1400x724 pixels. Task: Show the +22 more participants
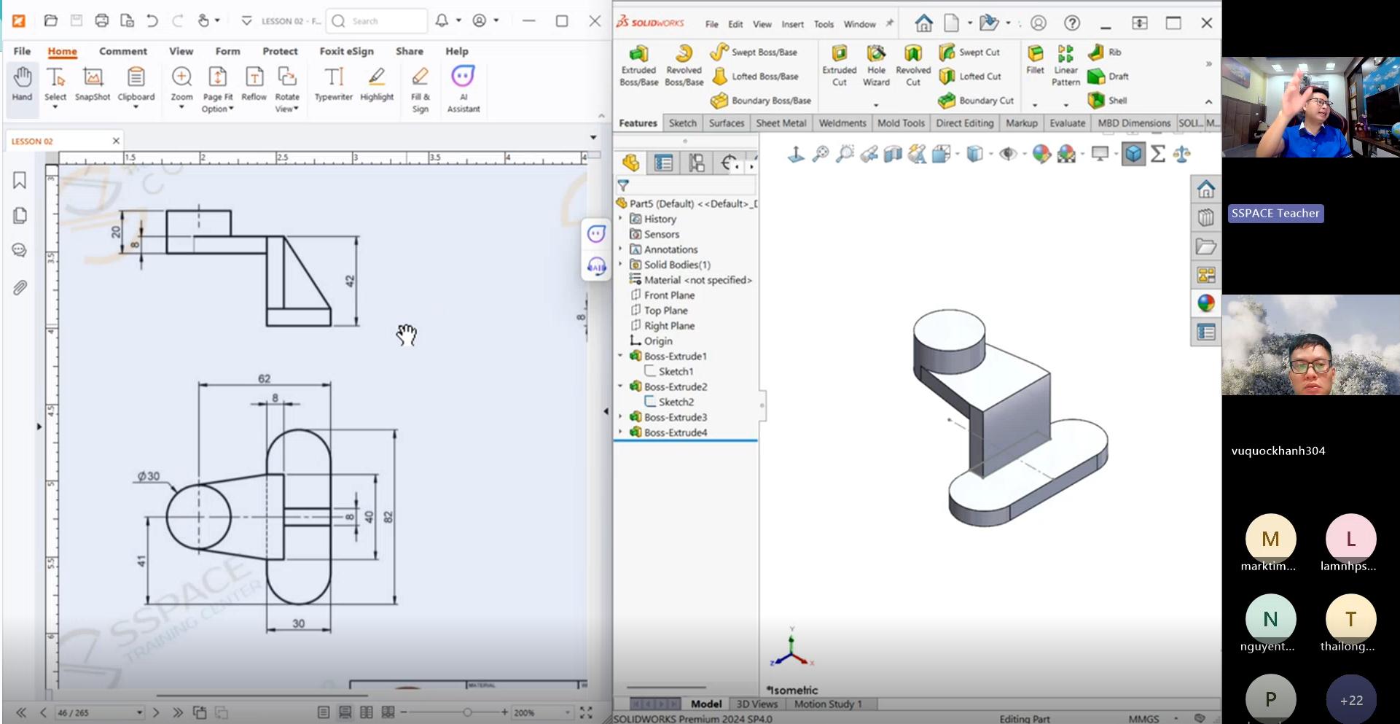[1351, 700]
